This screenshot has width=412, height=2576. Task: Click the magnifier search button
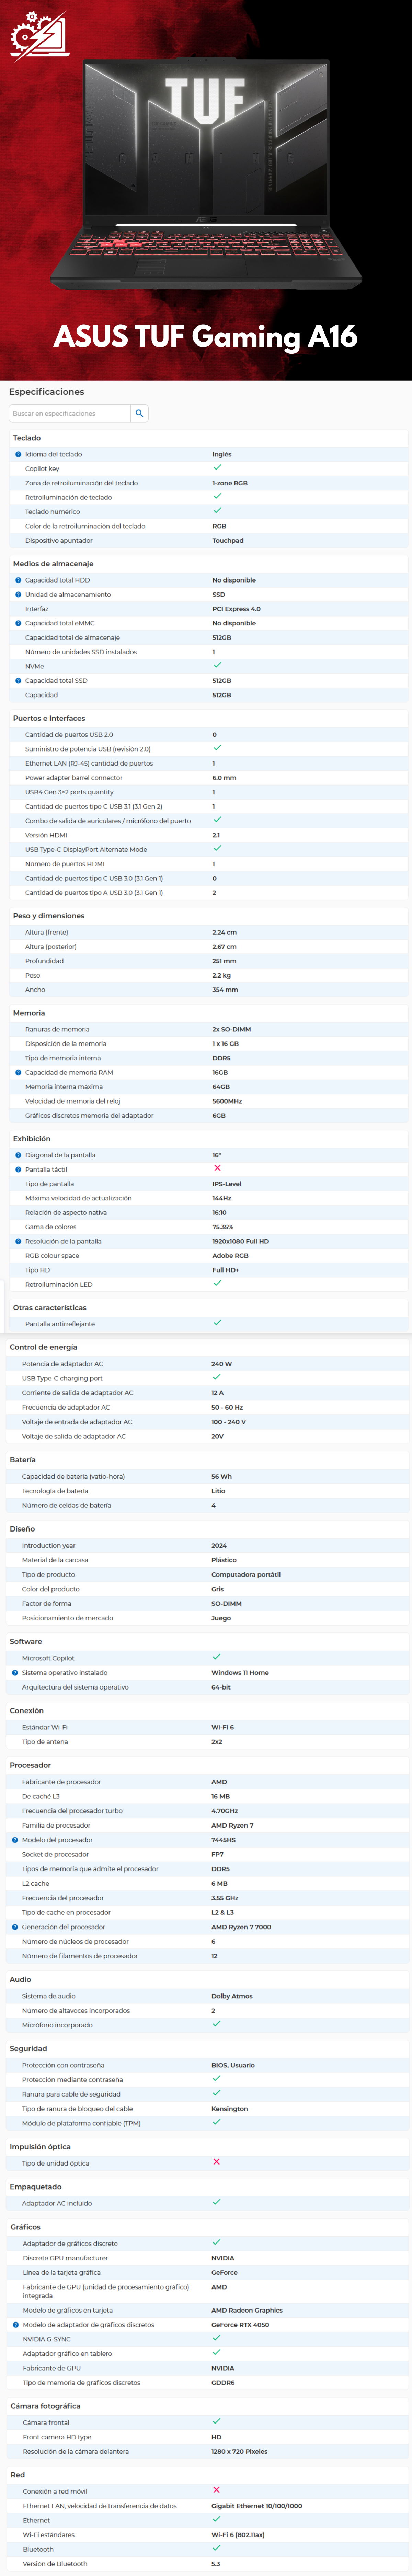pos(139,413)
